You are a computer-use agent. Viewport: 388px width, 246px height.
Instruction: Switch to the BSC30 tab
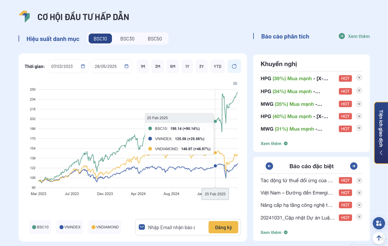(x=127, y=39)
